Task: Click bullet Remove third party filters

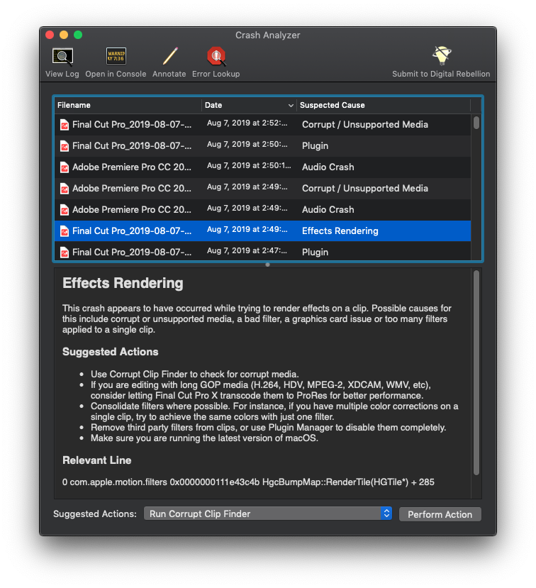Action: (269, 428)
